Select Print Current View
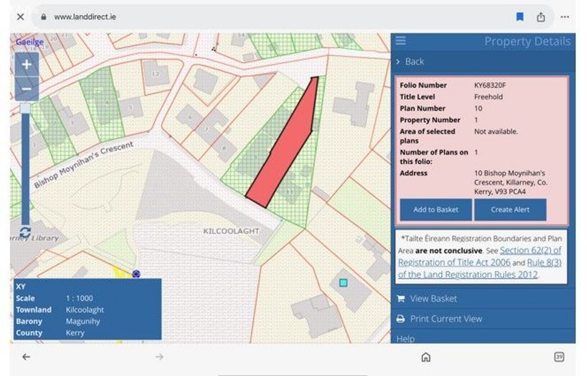This screenshot has width=587, height=376. pyautogui.click(x=445, y=319)
